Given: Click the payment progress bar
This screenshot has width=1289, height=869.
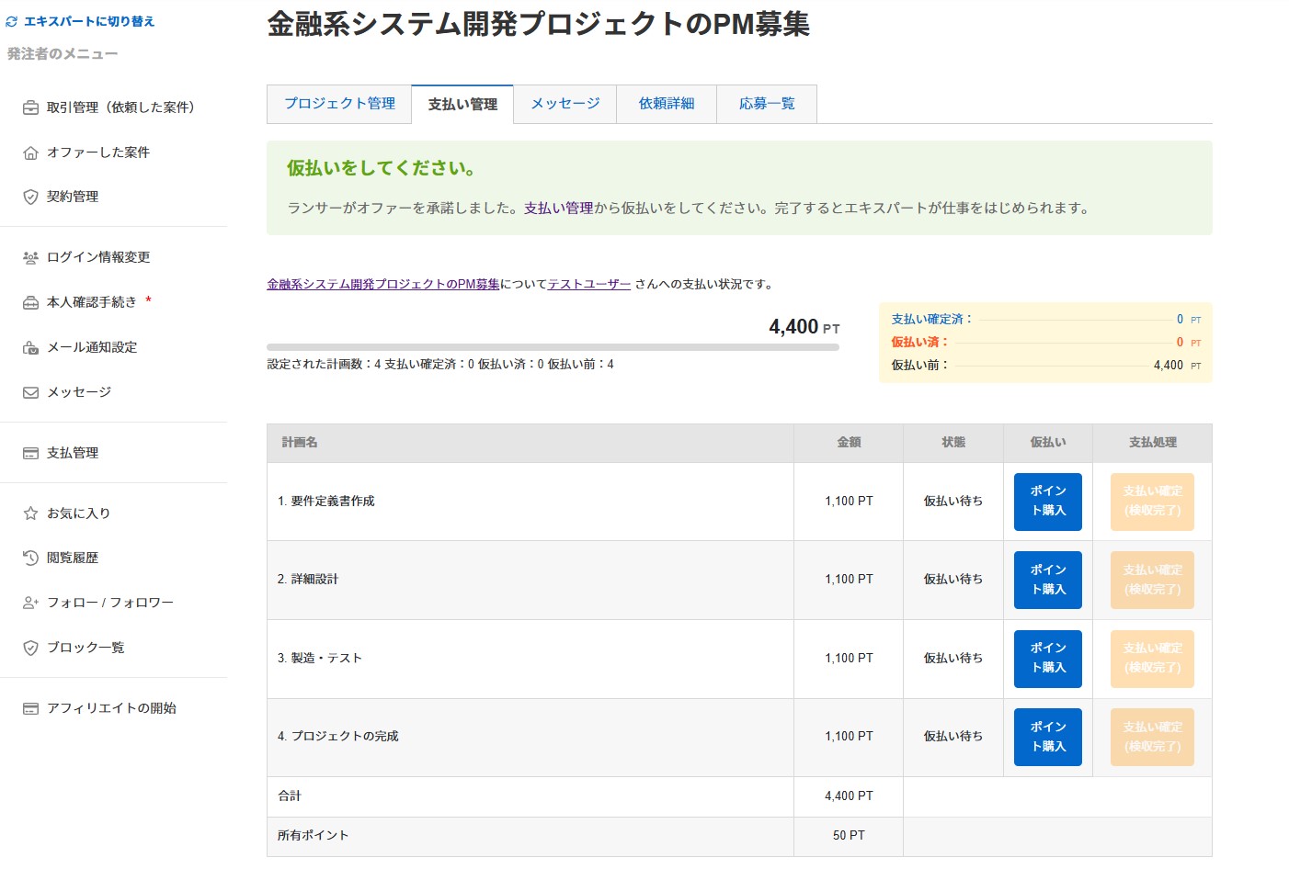Looking at the screenshot, I should tap(553, 347).
